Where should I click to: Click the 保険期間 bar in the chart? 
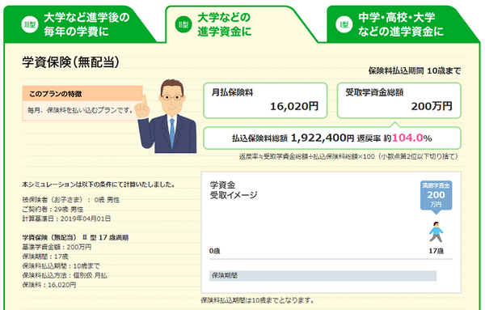tap(323, 276)
